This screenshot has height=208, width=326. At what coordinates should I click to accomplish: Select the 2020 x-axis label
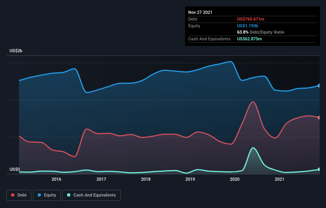(x=235, y=179)
